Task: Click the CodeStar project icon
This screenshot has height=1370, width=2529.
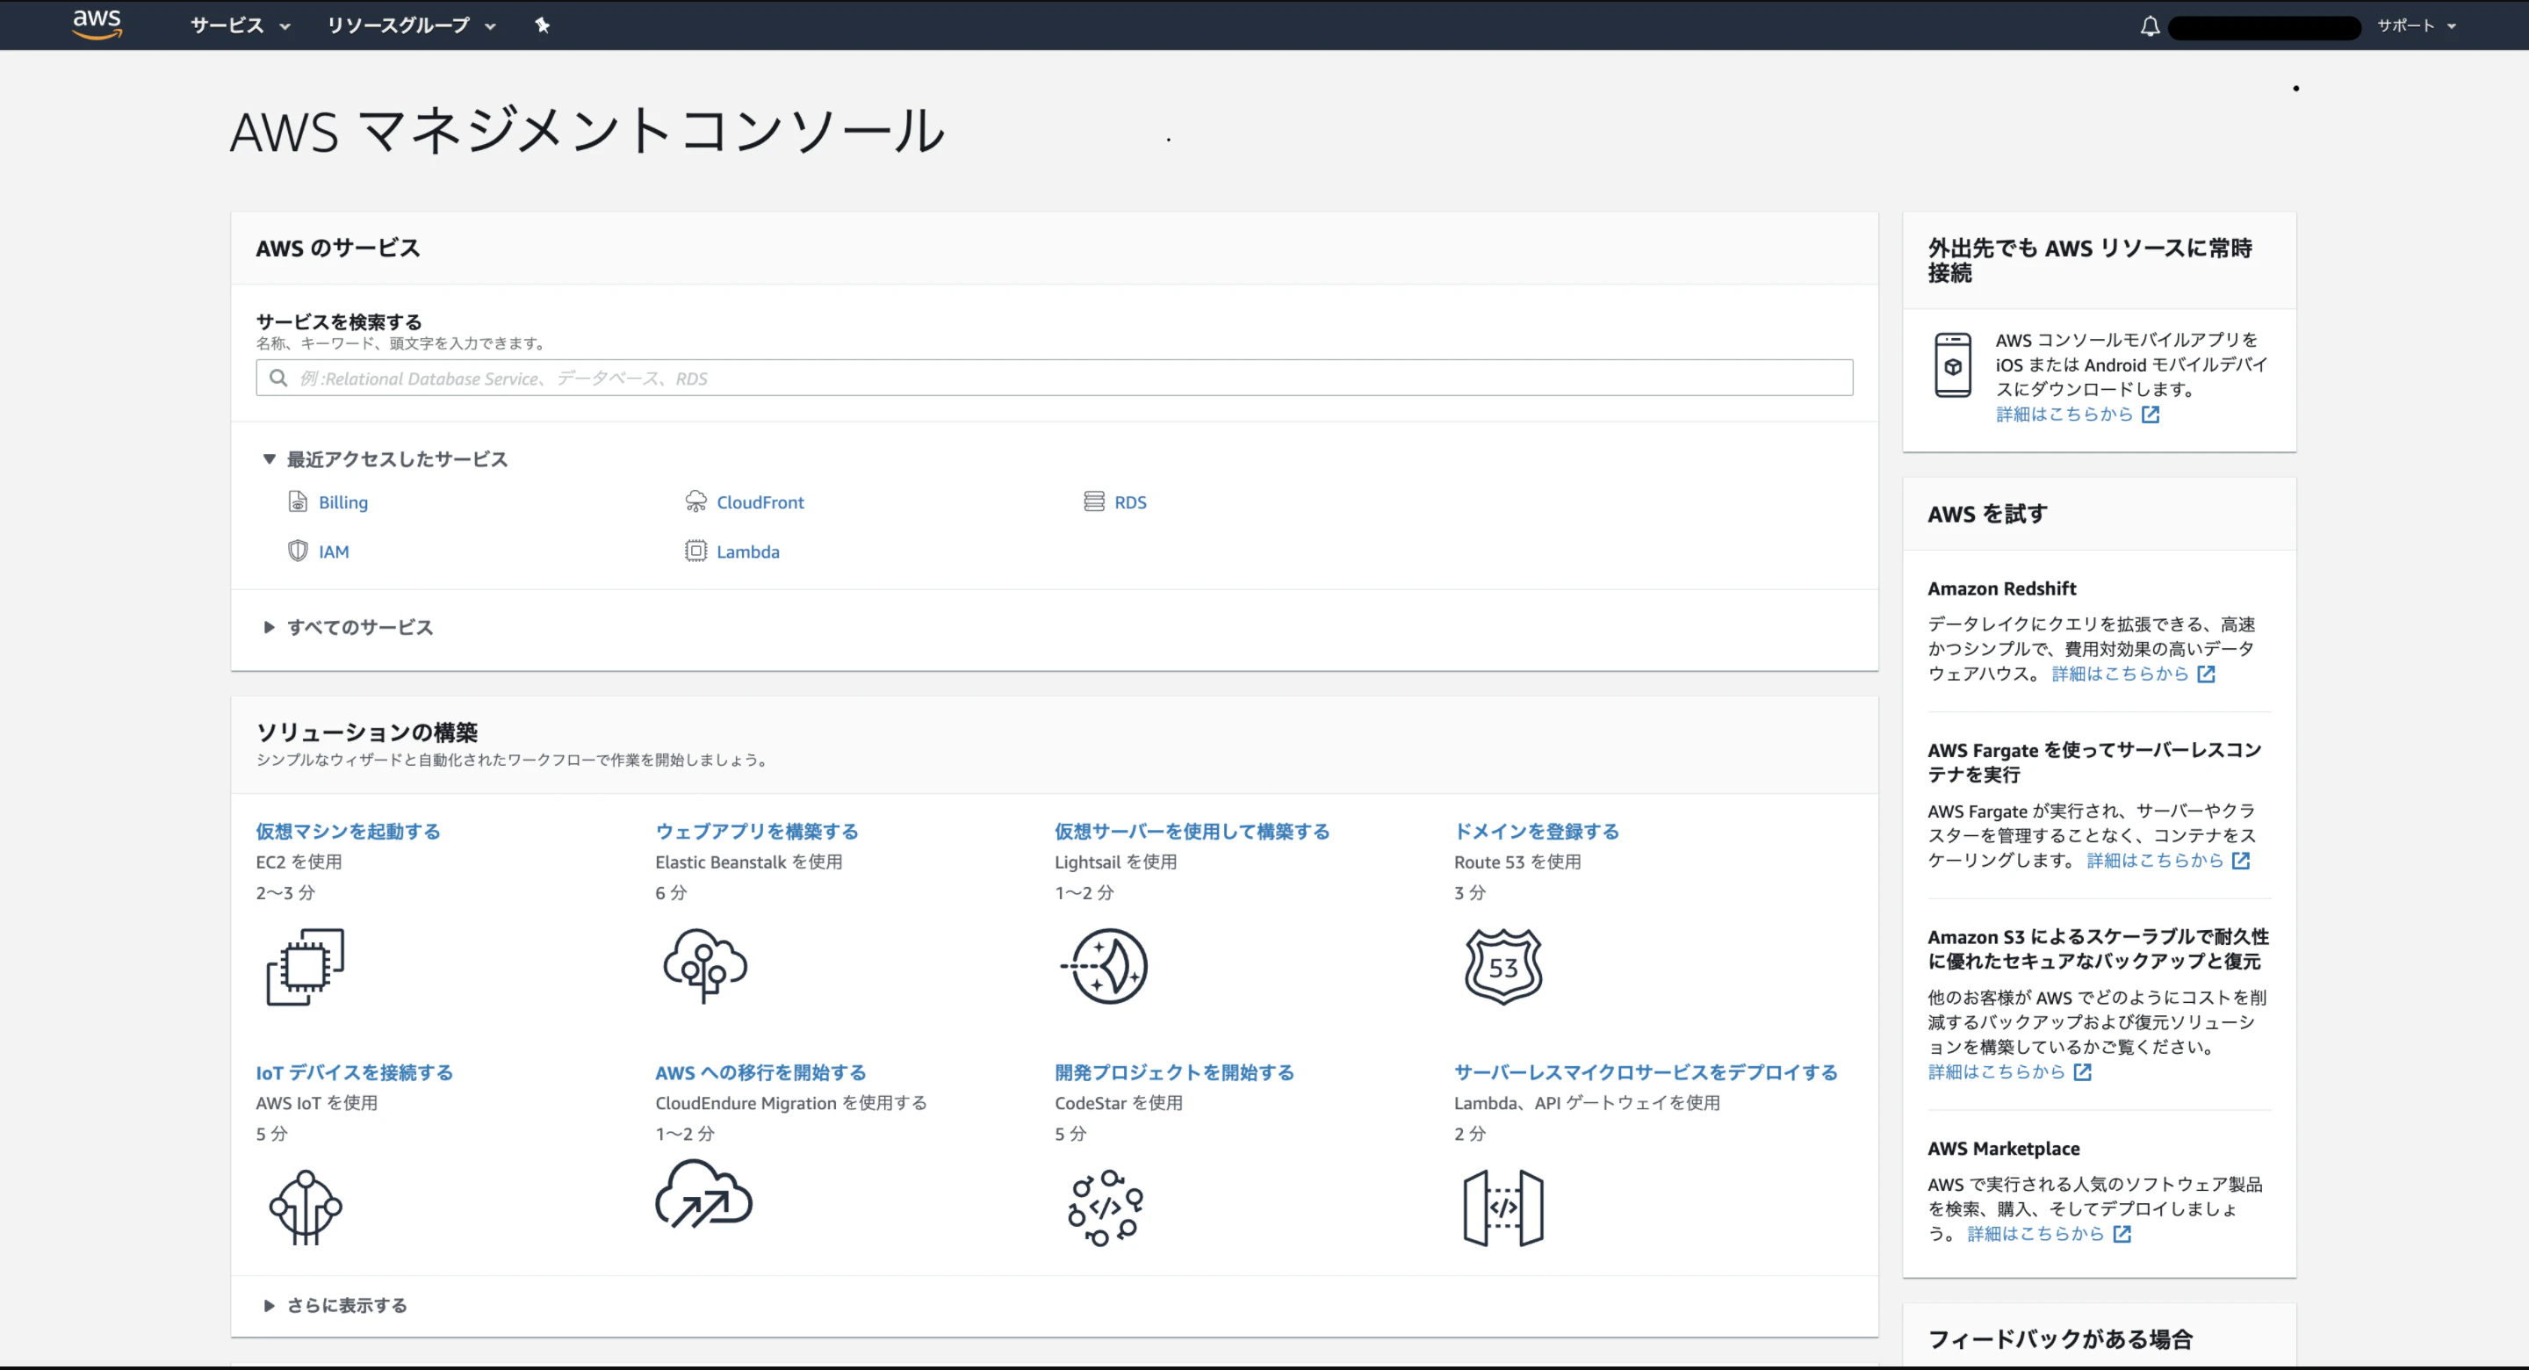Action: pyautogui.click(x=1106, y=1207)
